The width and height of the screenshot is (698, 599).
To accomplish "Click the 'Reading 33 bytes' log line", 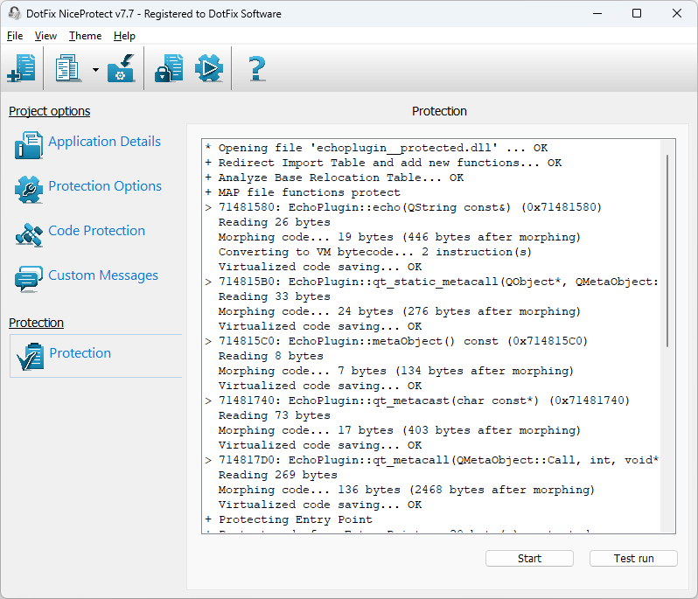I will 275,296.
